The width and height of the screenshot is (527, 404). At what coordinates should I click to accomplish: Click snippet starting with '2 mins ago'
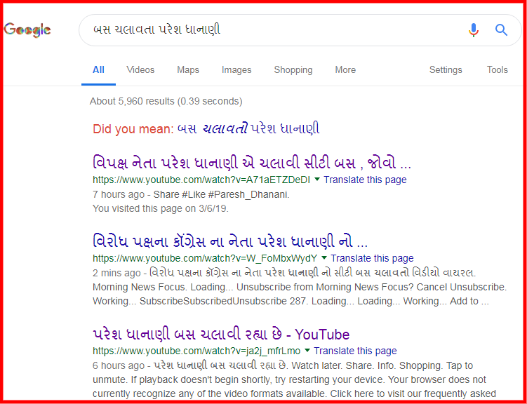300,287
